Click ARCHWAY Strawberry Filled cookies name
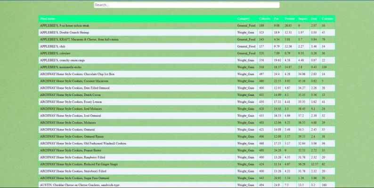Screen dimensions: 374x188 pos(73,171)
